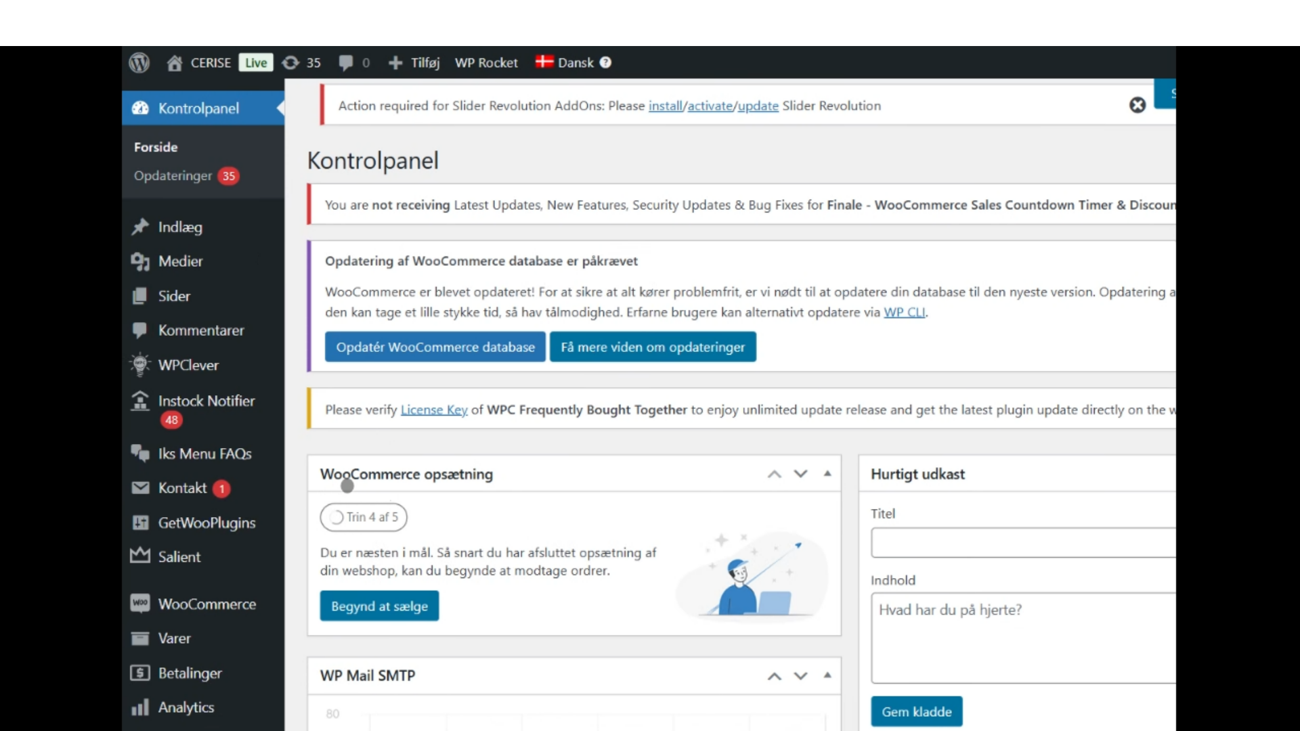The image size is (1300, 731).
Task: Click the WooCommerce setup illustration
Action: 753,575
